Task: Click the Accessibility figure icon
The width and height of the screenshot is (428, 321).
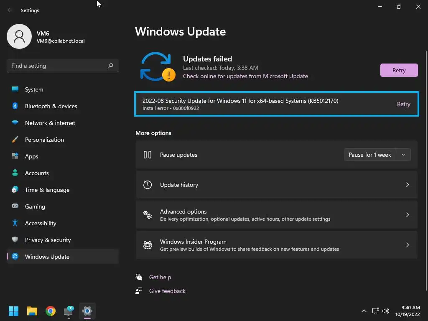Action: 15,223
